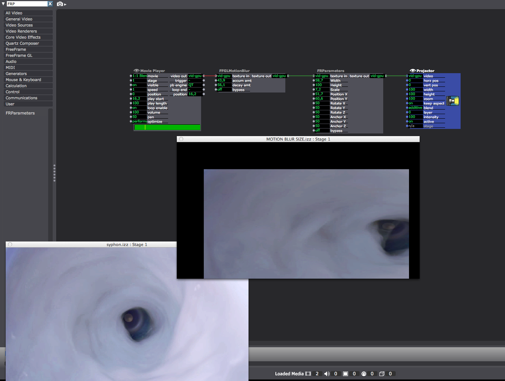Open Movie Player pb engine QT value
The image size is (505, 381).
195,85
